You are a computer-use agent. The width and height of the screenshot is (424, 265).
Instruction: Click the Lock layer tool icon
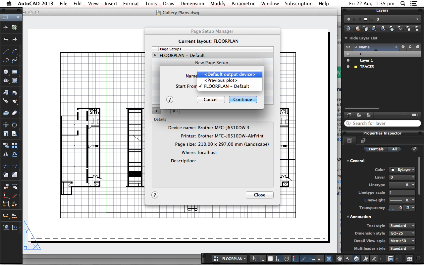[408, 29]
